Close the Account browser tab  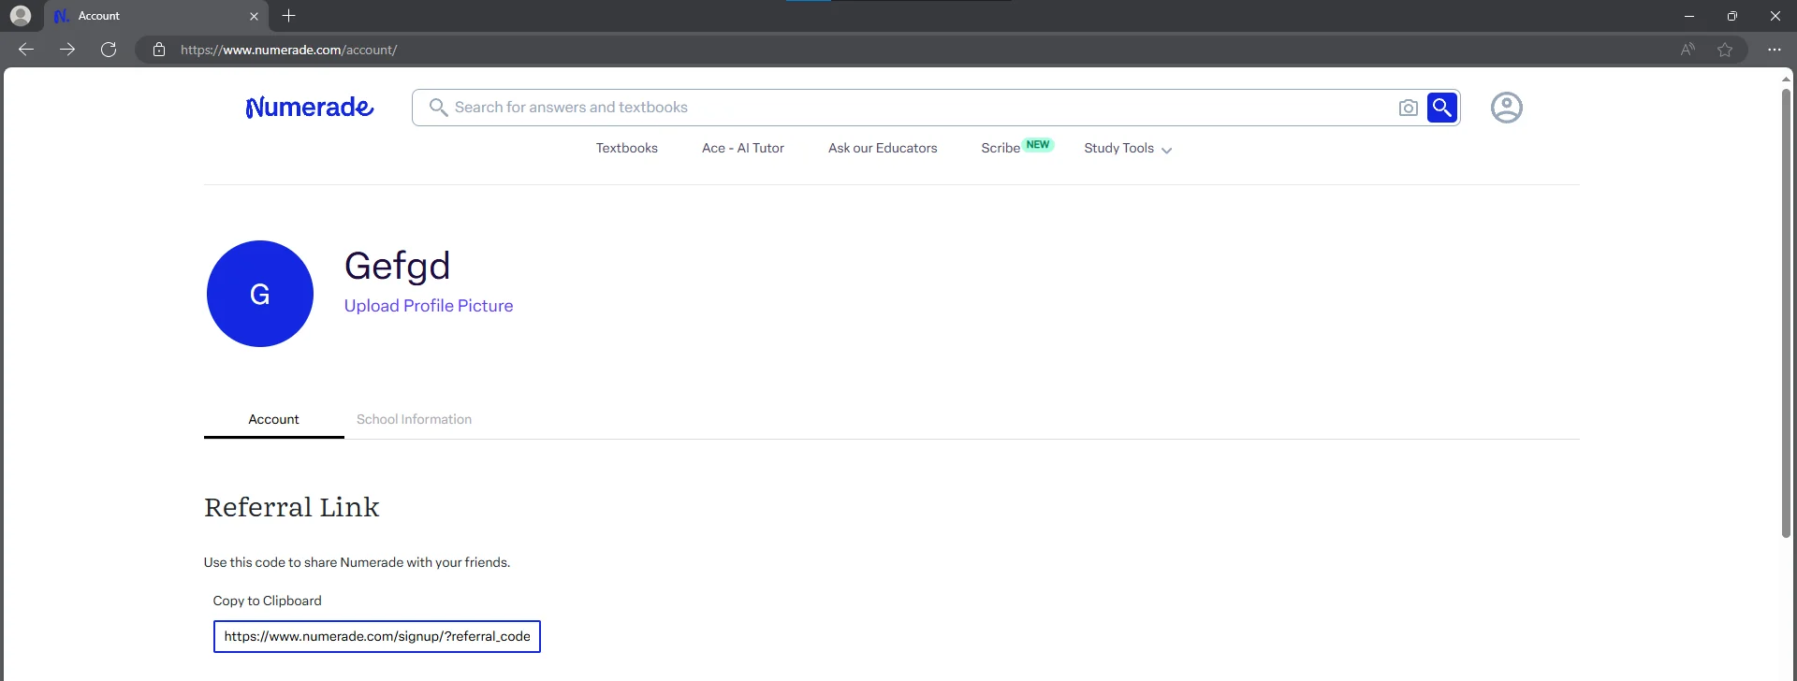254,16
